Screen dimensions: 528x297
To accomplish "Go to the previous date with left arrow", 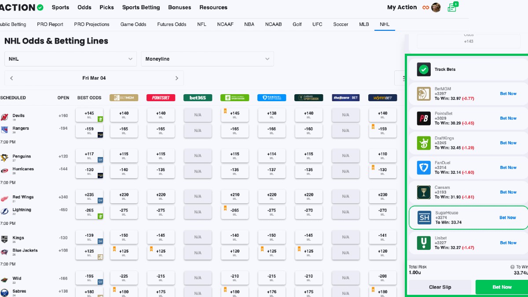I will click(x=11, y=78).
